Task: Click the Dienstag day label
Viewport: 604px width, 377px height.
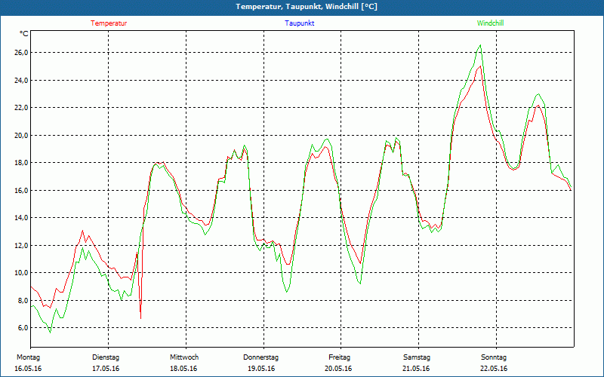Action: tap(106, 357)
